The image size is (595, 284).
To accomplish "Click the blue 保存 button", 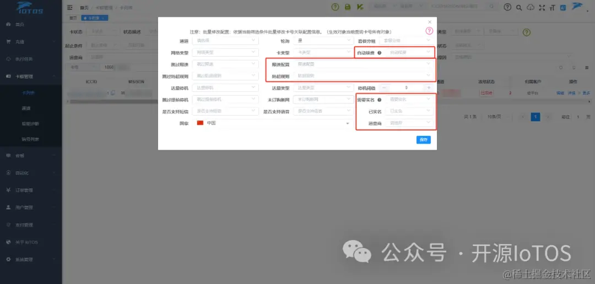I will [x=424, y=140].
